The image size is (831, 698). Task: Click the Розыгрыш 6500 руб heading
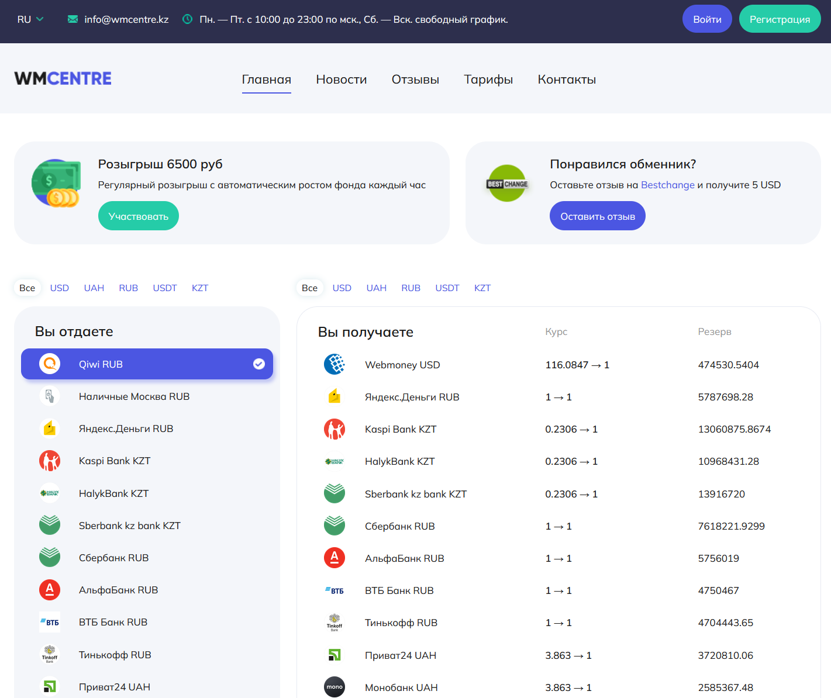[160, 164]
